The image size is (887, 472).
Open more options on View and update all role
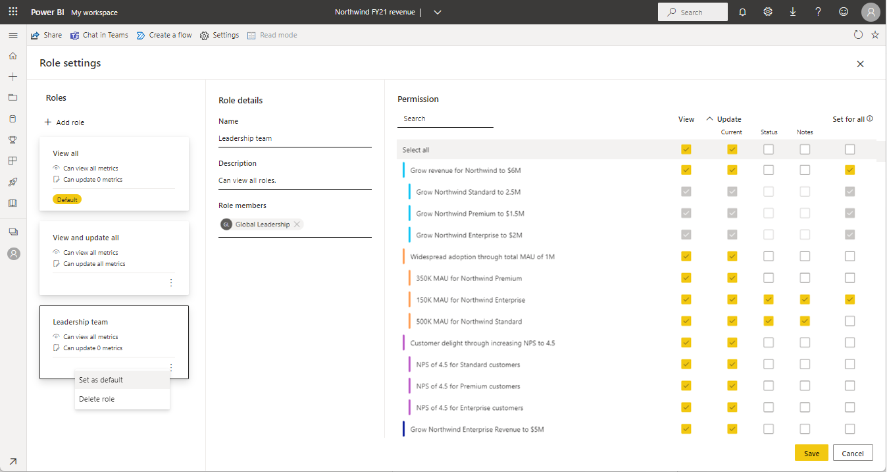pos(171,282)
